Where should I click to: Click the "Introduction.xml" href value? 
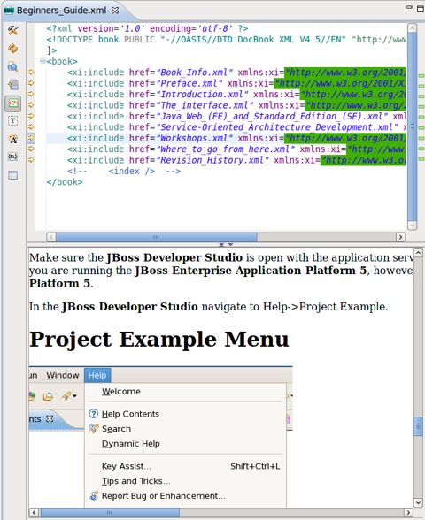pyautogui.click(x=202, y=94)
